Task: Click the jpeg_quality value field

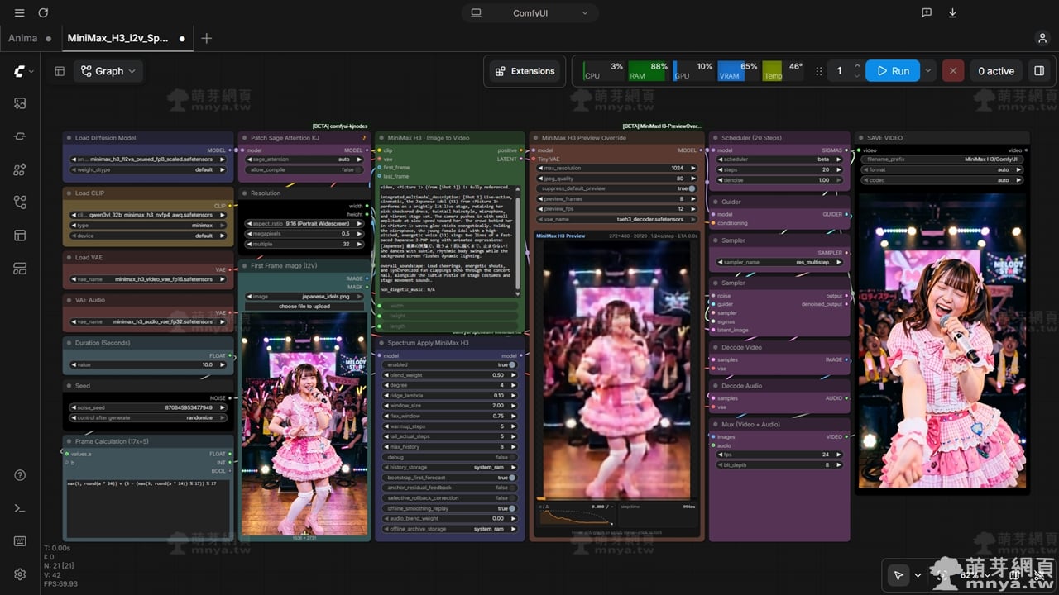Action: tap(616, 178)
